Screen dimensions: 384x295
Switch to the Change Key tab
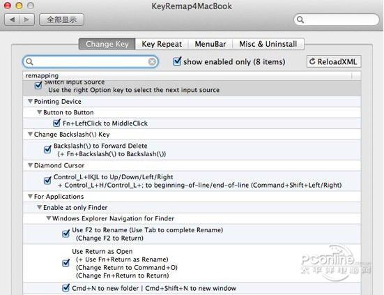coord(107,44)
